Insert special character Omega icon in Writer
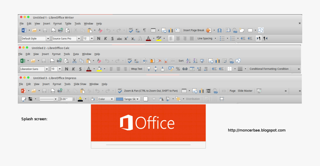Image resolution: width=320 pixels, height=166 pixels. (x=219, y=30)
